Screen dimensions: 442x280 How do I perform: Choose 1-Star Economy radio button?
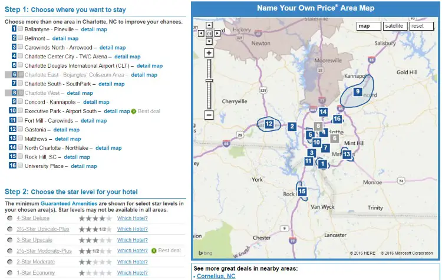10,273
